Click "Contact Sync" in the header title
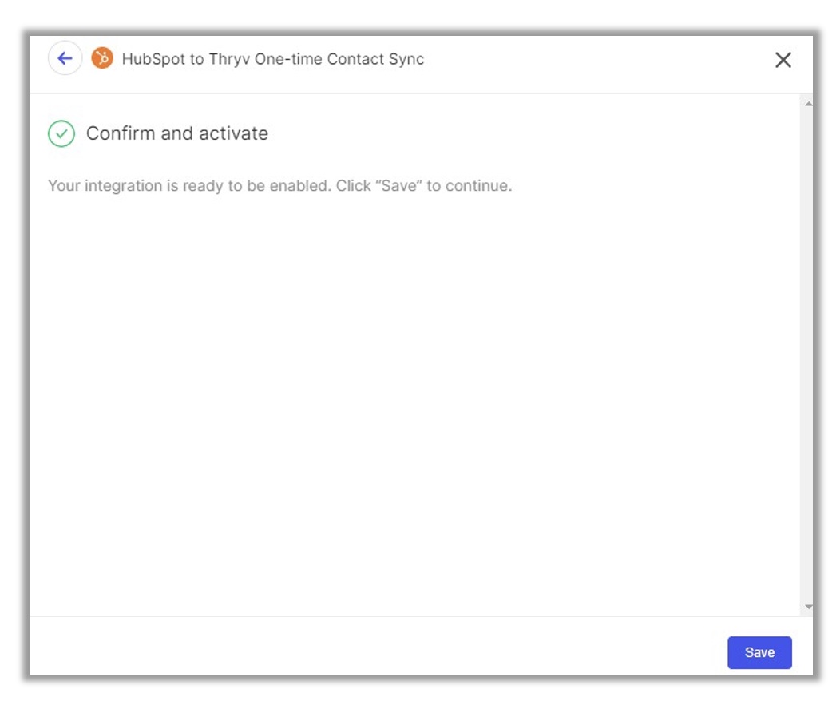This screenshot has height=701, width=840. (375, 59)
